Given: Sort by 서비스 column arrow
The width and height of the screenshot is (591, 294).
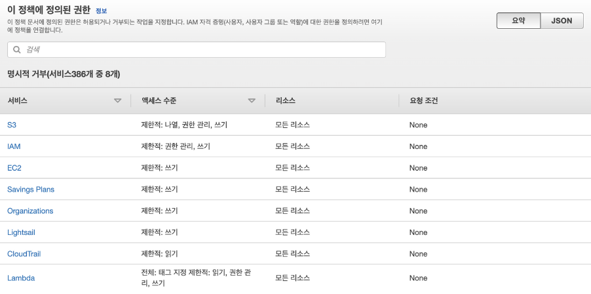Looking at the screenshot, I should tap(117, 101).
